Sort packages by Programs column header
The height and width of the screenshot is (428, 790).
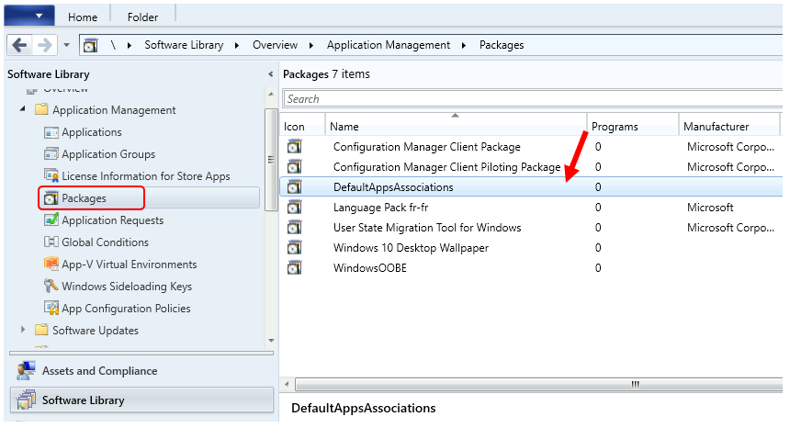click(633, 127)
